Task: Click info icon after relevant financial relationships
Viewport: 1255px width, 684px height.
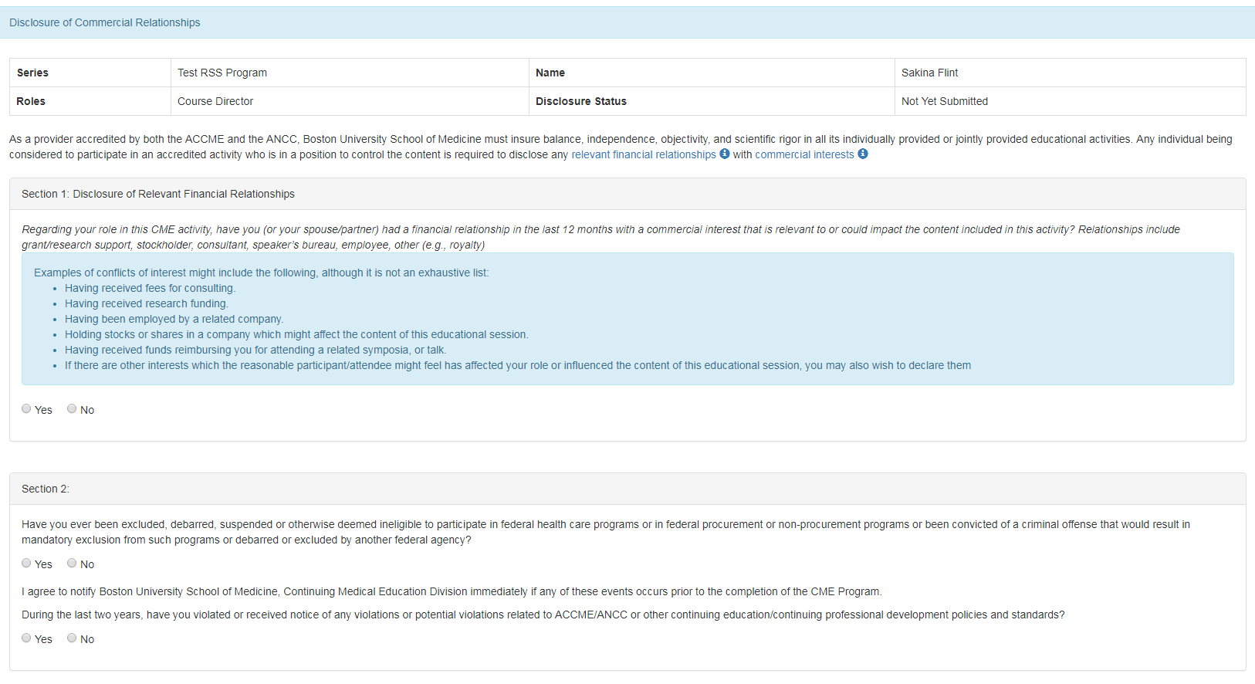Action: pos(725,154)
